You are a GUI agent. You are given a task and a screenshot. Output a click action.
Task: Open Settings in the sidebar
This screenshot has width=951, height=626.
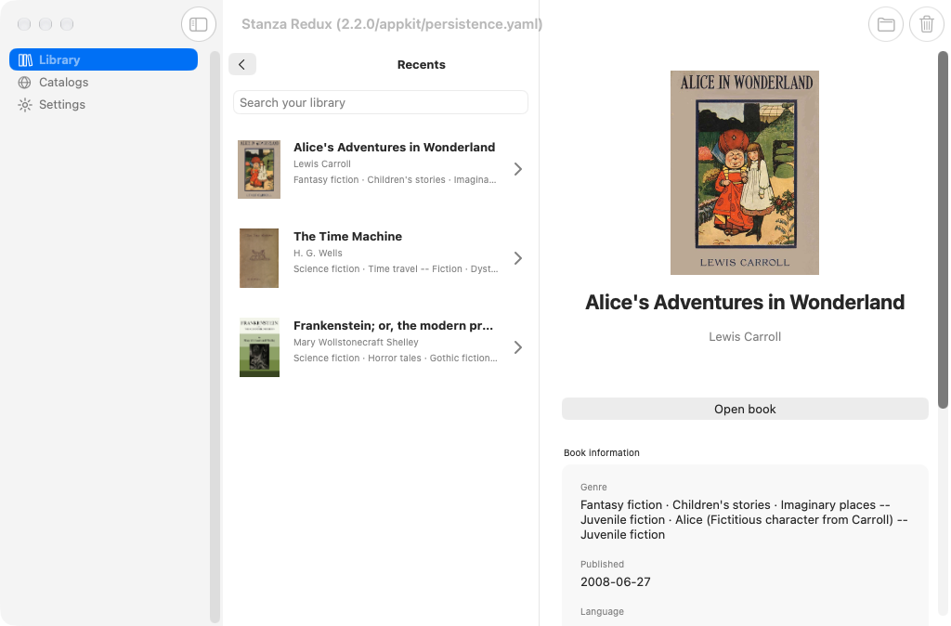tap(104, 104)
